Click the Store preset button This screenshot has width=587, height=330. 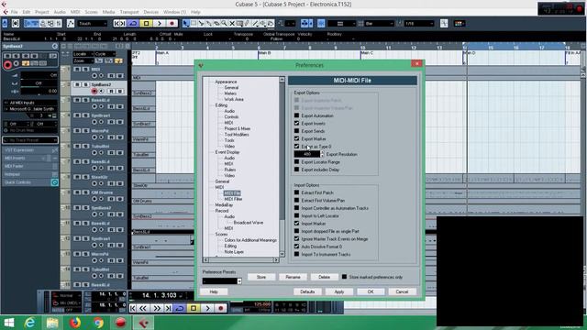click(261, 277)
